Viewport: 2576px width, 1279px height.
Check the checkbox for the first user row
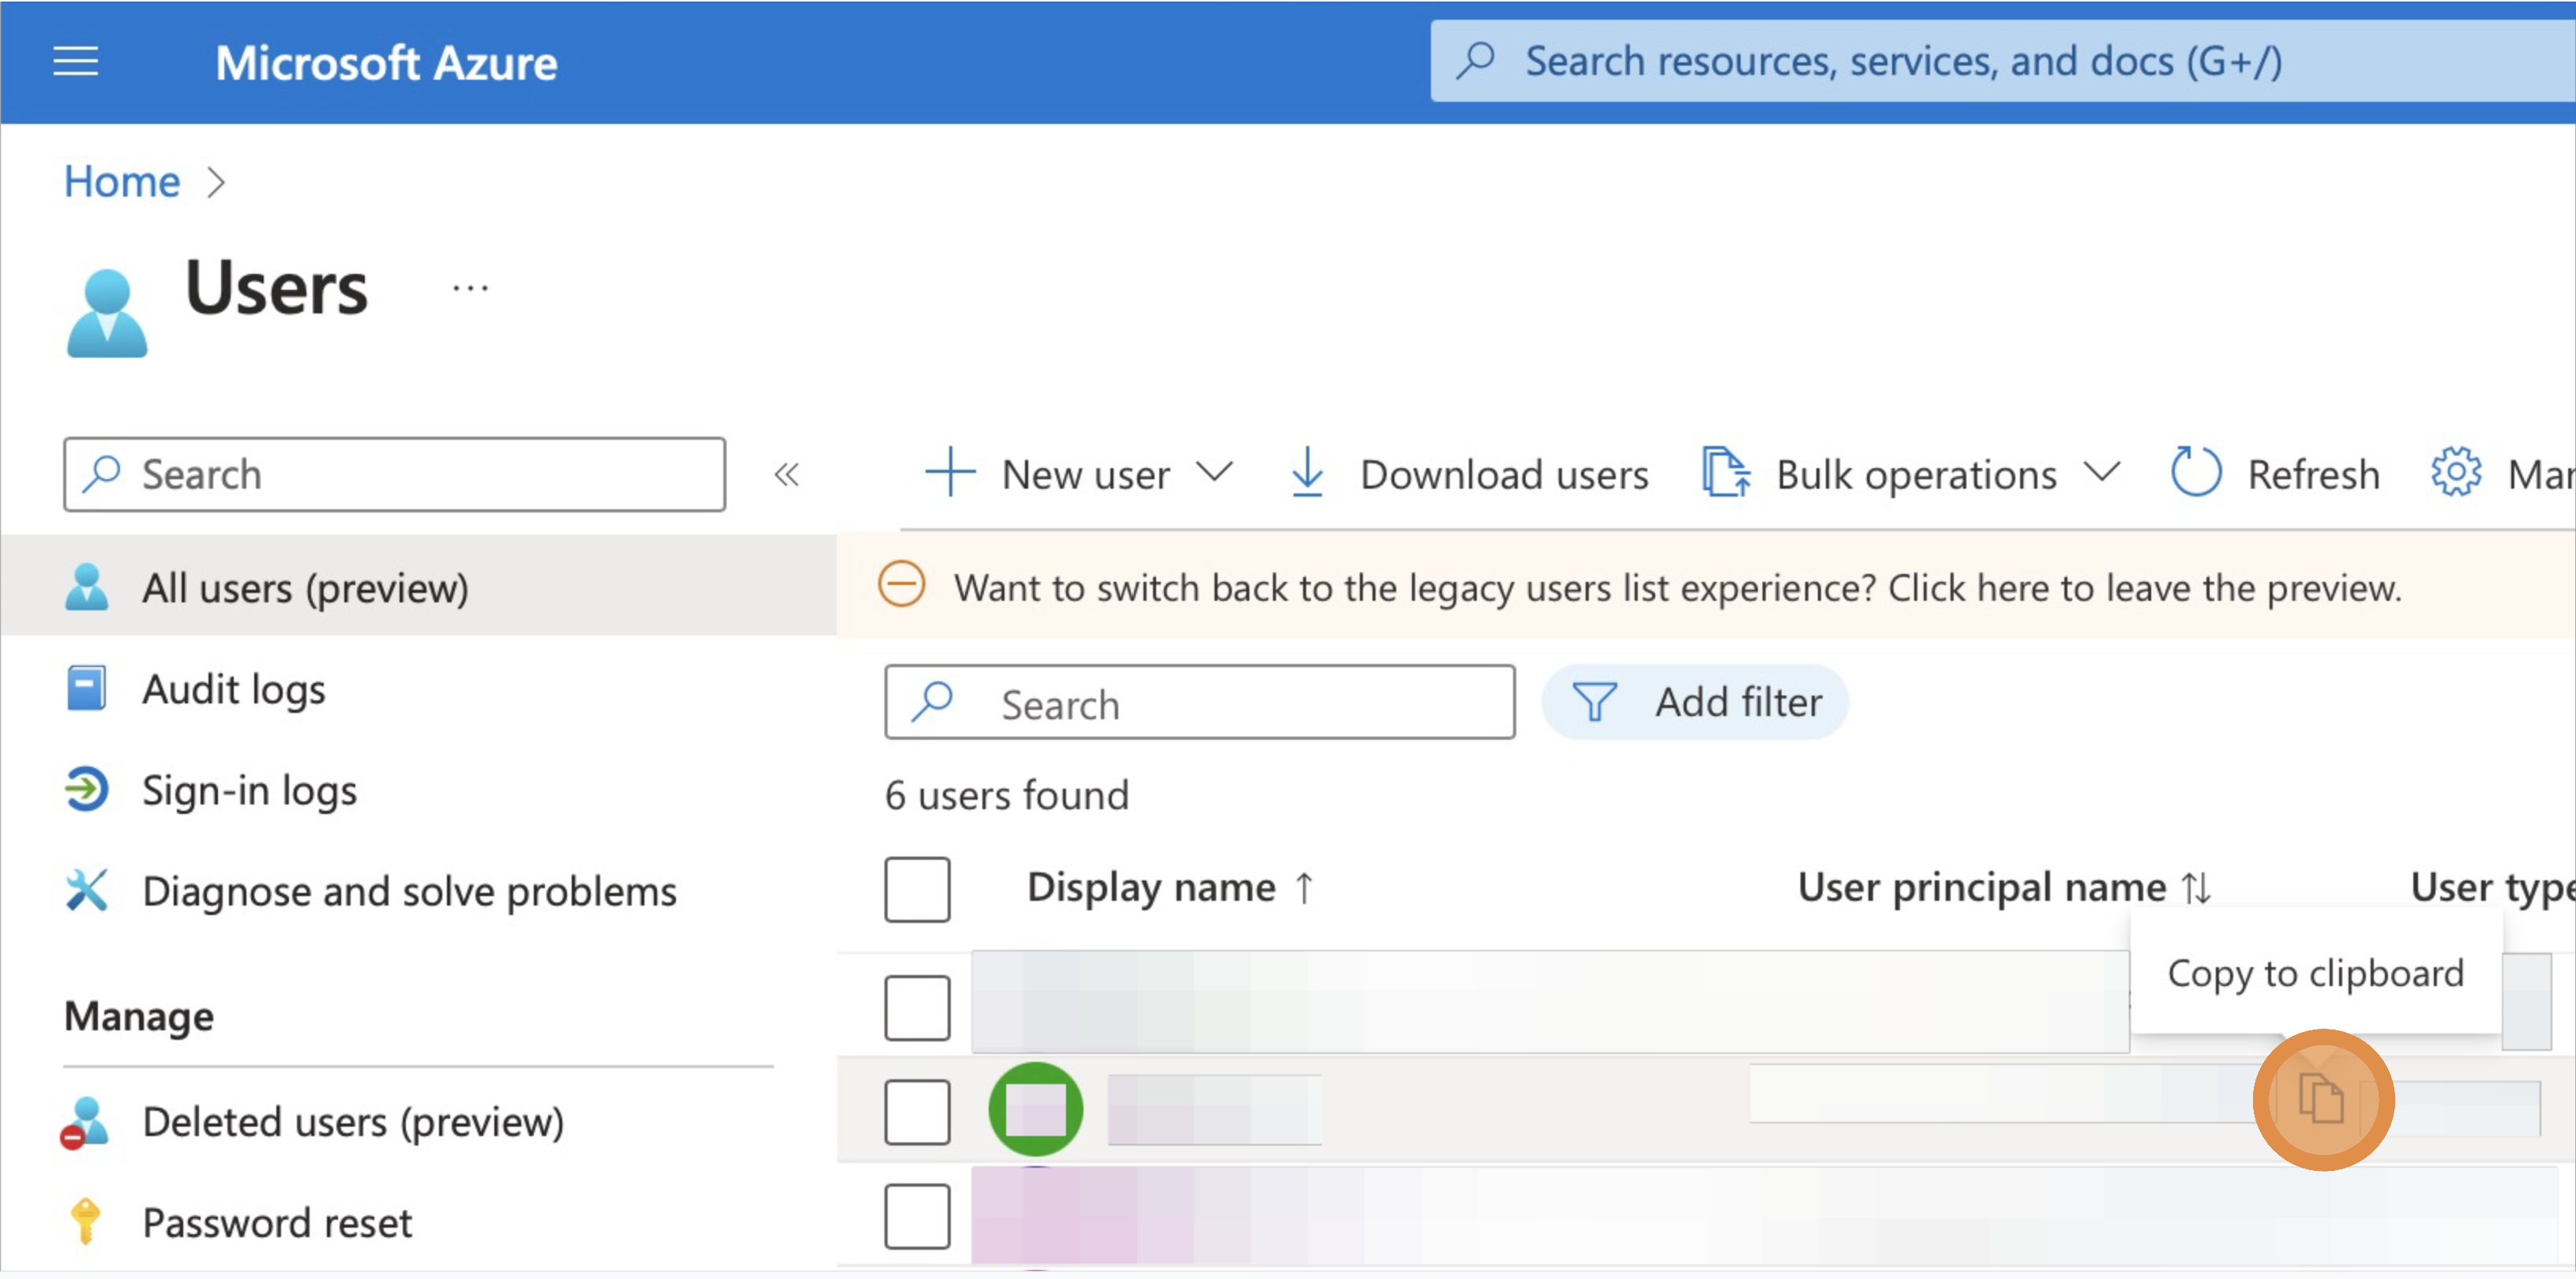[x=916, y=1006]
